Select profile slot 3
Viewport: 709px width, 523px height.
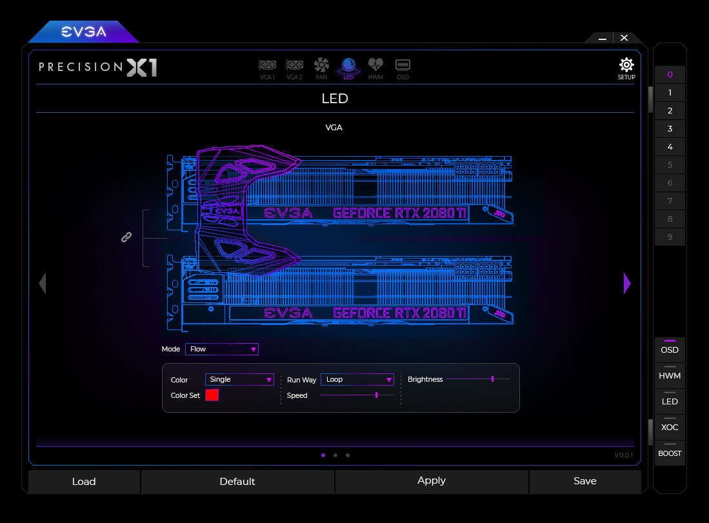(x=670, y=129)
